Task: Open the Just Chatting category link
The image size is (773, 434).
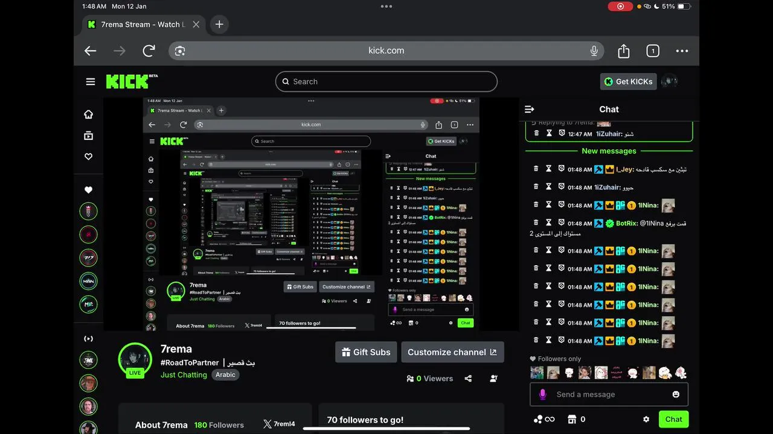Action: click(184, 374)
